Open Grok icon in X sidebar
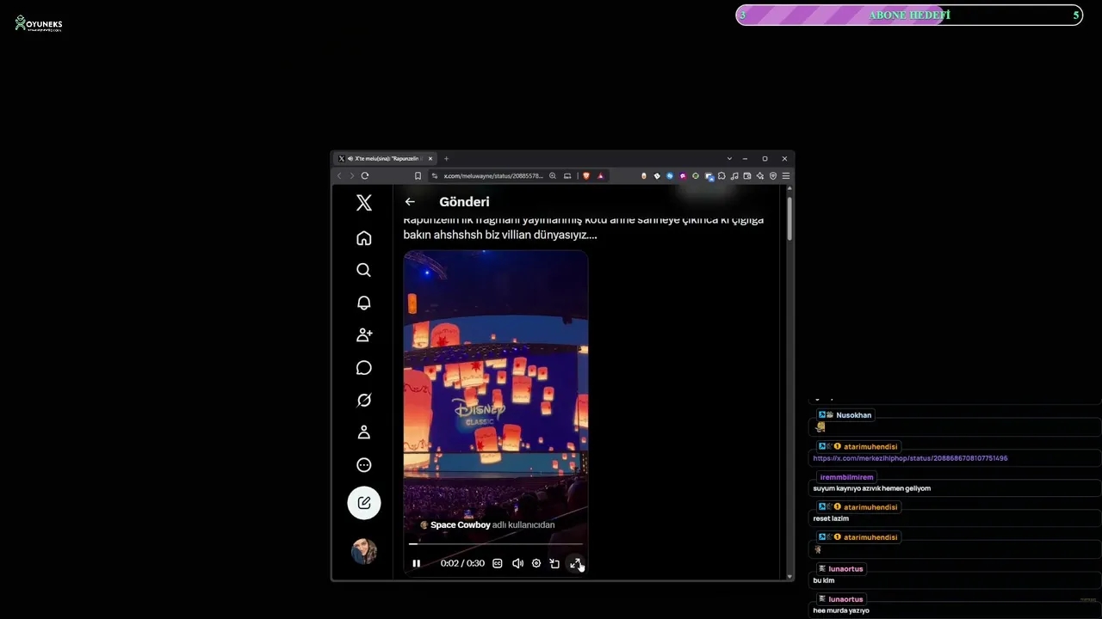 pos(364,400)
